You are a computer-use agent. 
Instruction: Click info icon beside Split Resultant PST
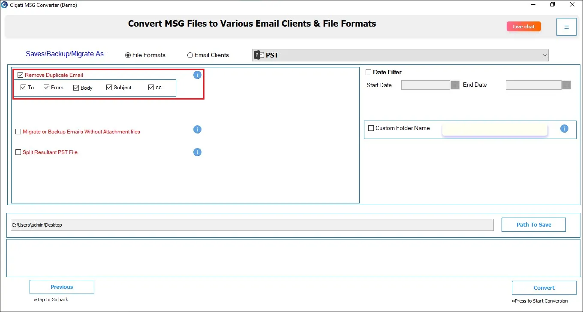(197, 152)
